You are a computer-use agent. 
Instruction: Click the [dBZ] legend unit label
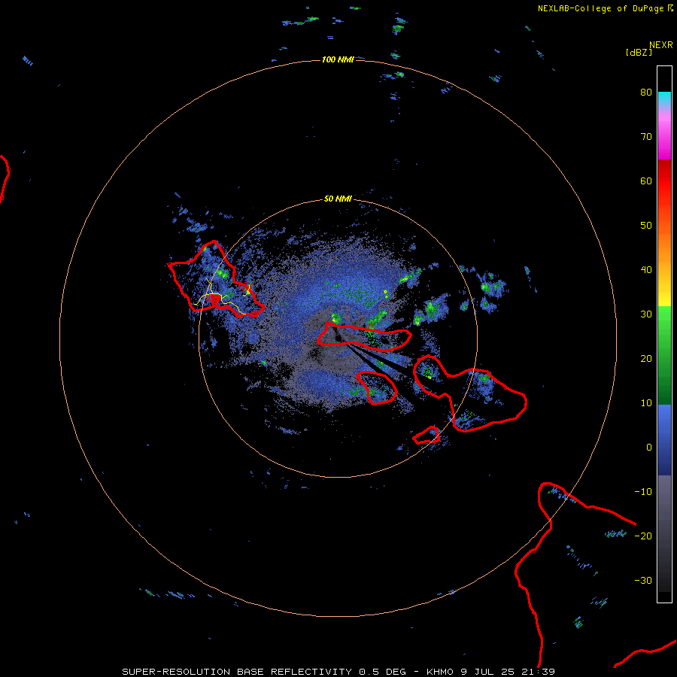point(639,52)
